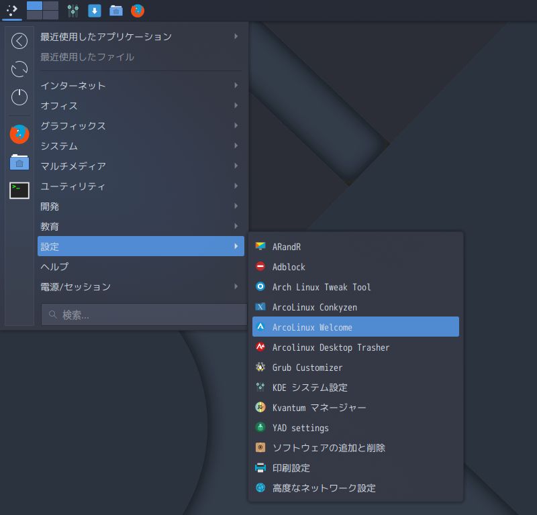537x515 pixels.
Task: Open the home folder icon in the menu sidebar
Action: [x=19, y=162]
